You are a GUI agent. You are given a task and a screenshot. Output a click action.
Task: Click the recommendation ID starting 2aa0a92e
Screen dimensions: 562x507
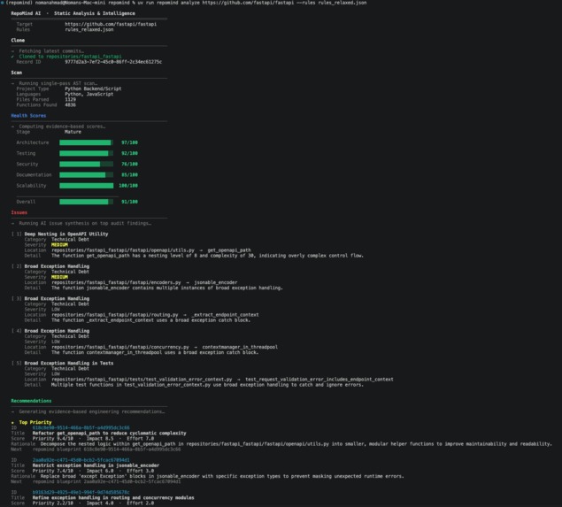pos(81,459)
